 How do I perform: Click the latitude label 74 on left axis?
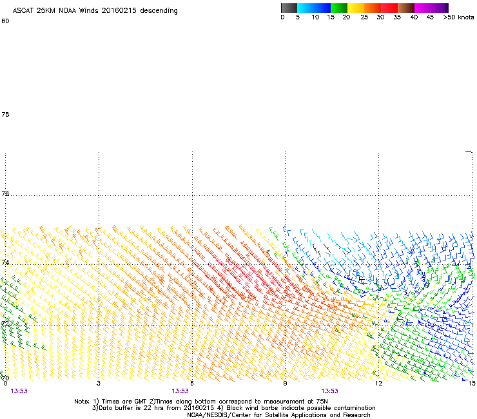pos(5,263)
